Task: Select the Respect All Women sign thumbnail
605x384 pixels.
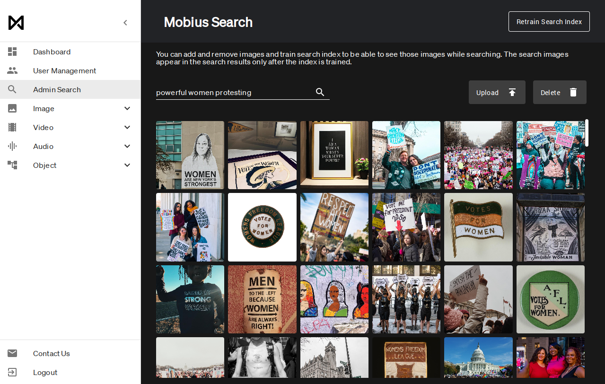Action: pyautogui.click(x=334, y=227)
